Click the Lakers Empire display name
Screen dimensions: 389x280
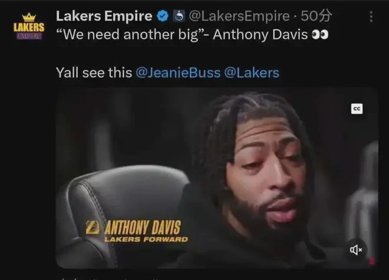click(104, 16)
